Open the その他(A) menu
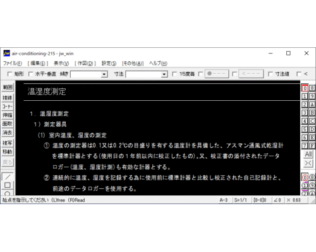Viewport: 316px width, 252px height. [133, 64]
